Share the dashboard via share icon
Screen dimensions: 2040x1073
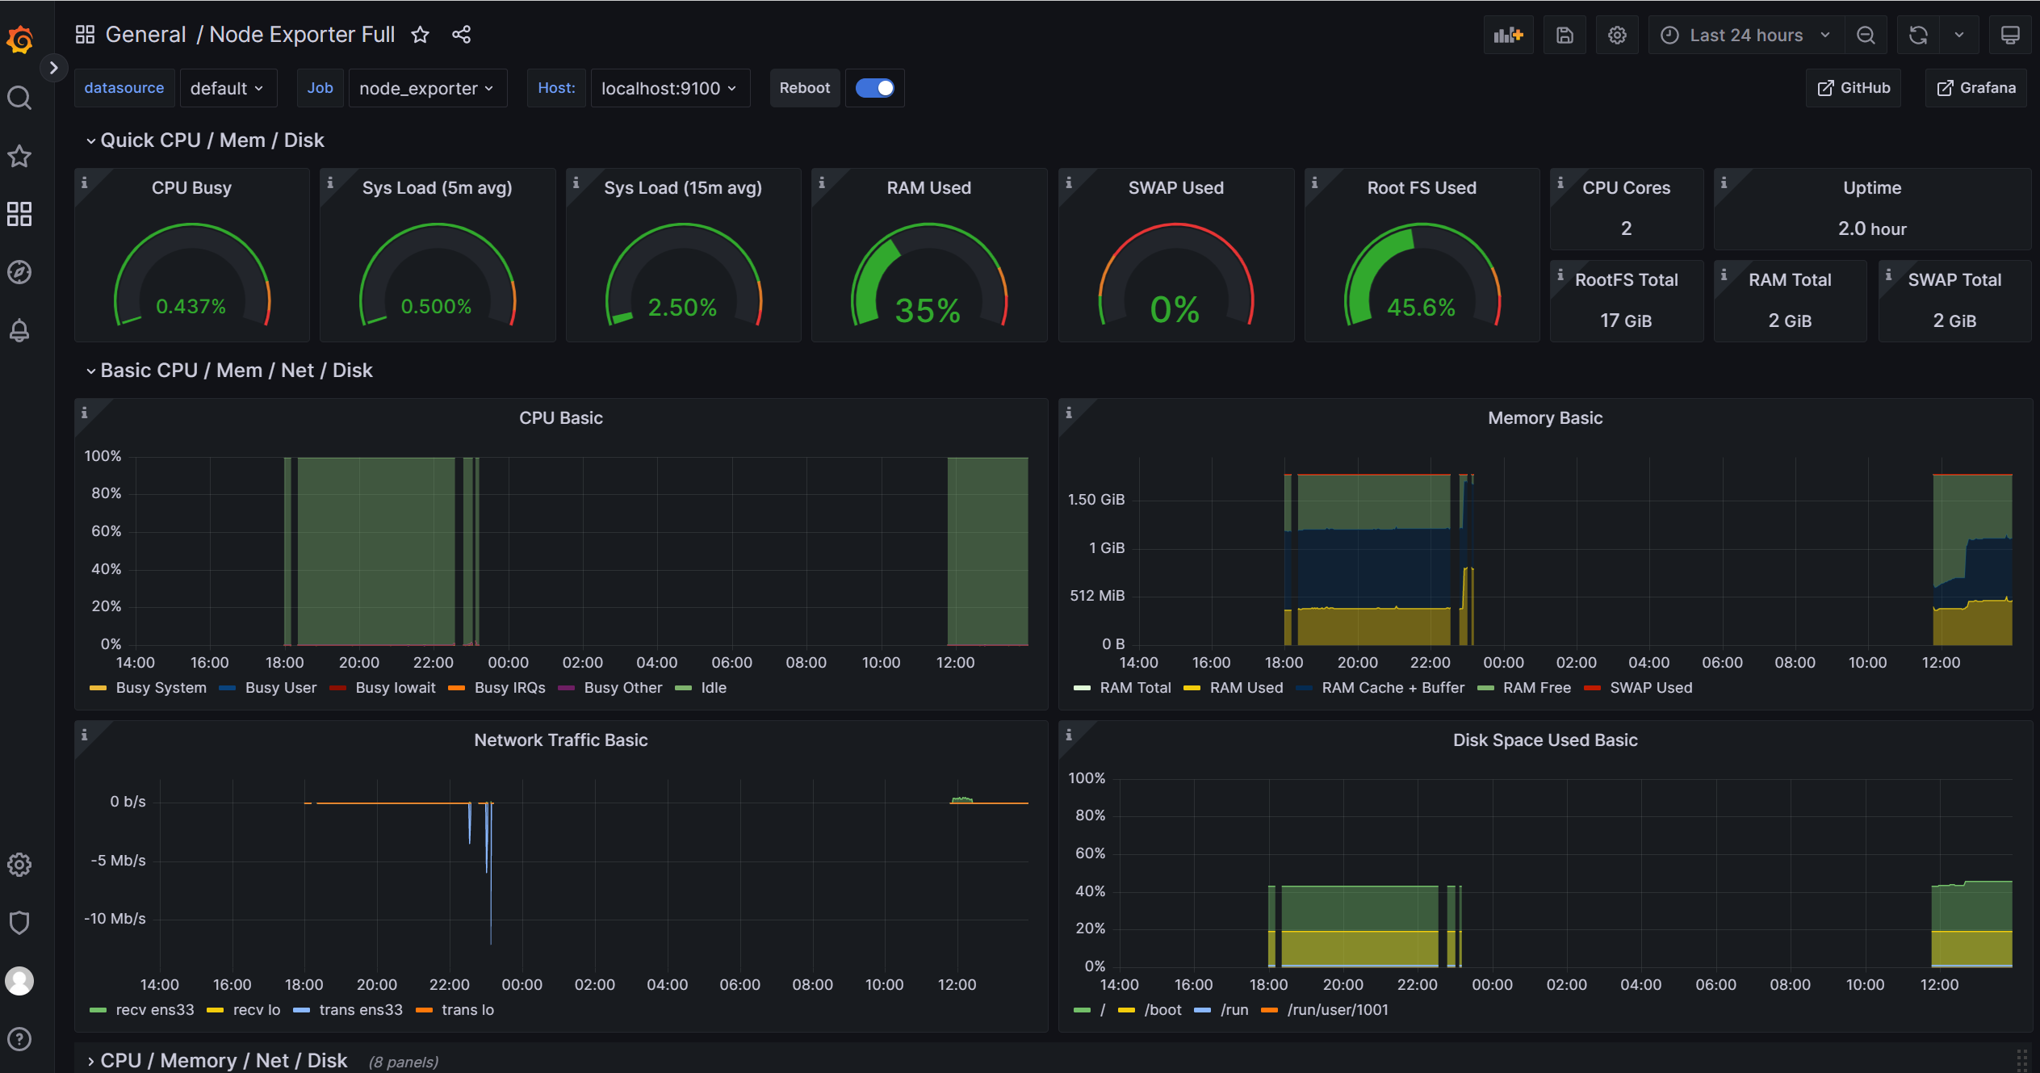pos(461,35)
